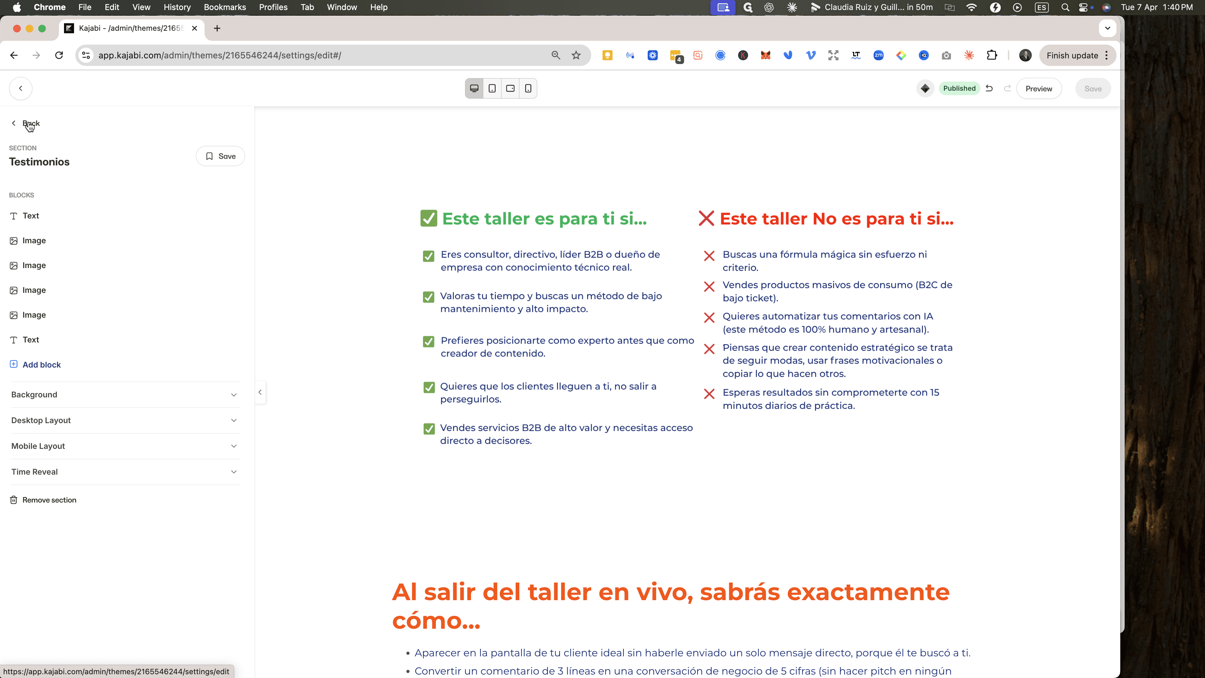Open the View menu
Screen dimensions: 1205x678
(x=141, y=7)
